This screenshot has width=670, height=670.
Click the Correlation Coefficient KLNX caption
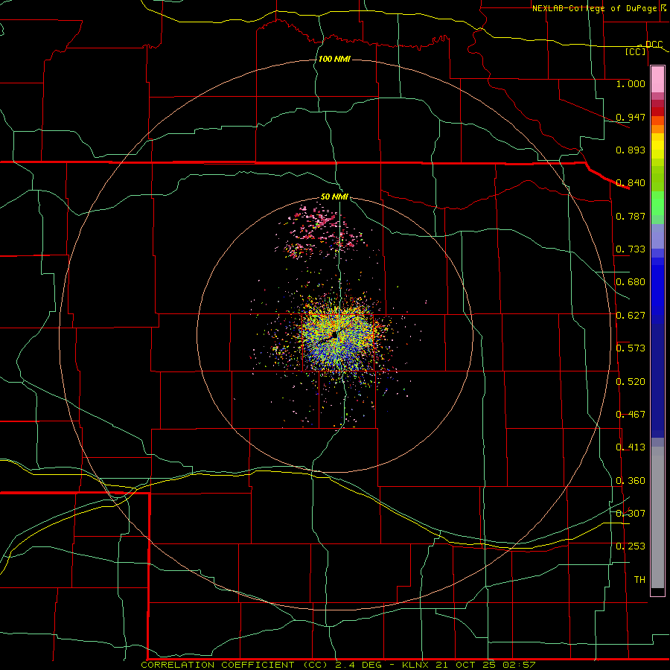338,665
